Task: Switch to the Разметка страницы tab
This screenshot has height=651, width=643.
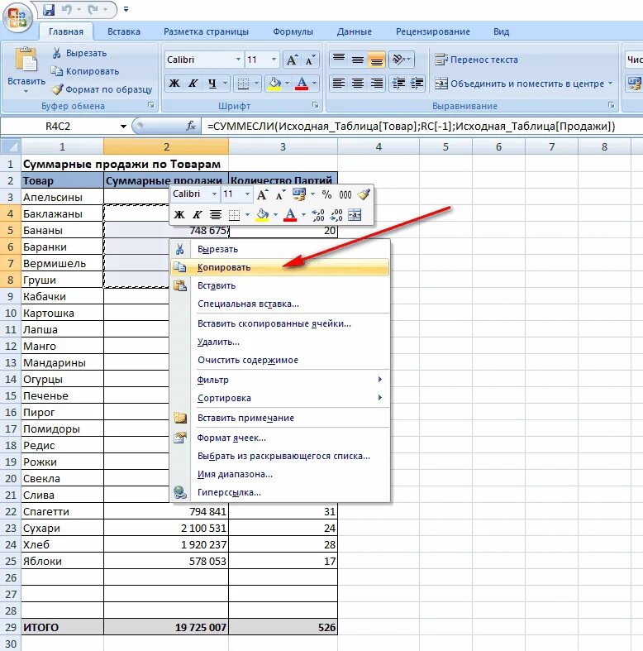Action: [x=206, y=31]
